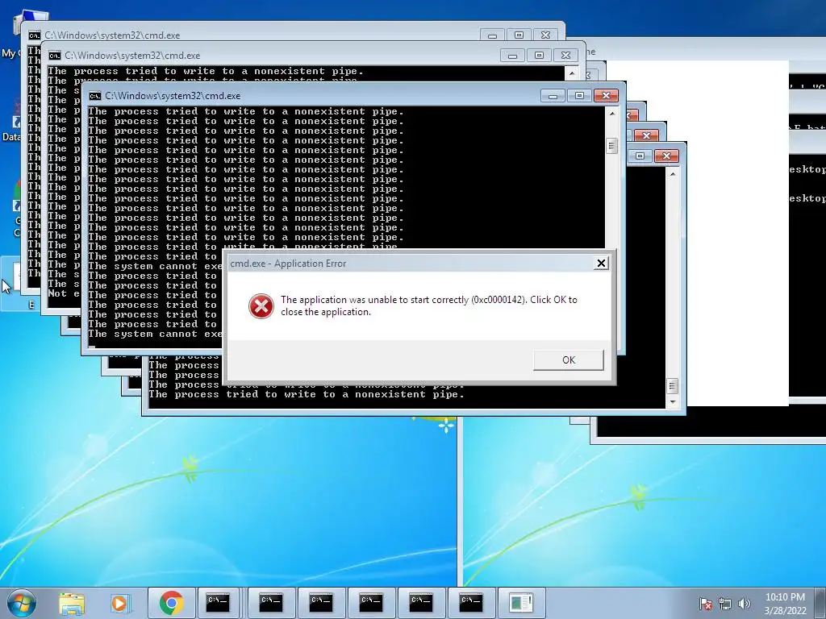
Task: Click scroll-up arrow in frontmost cmd window
Action: [x=611, y=113]
